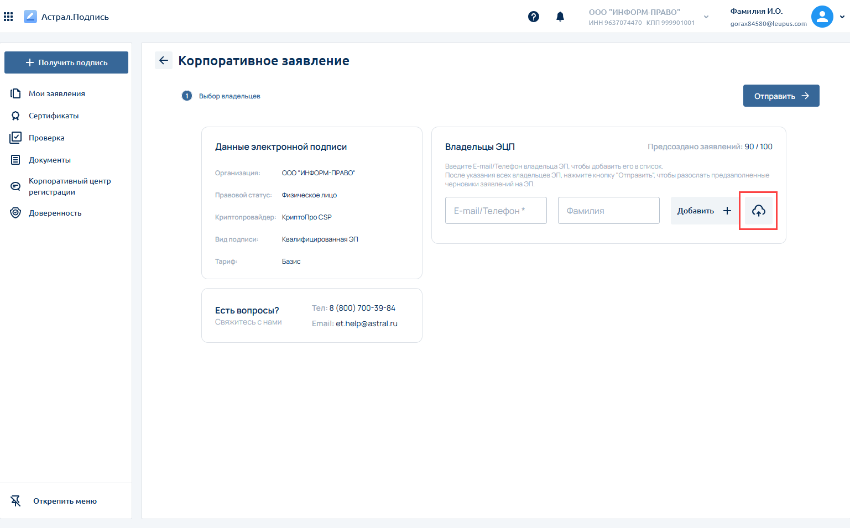Expand the organization selector chevron
The height and width of the screenshot is (528, 850).
point(706,17)
